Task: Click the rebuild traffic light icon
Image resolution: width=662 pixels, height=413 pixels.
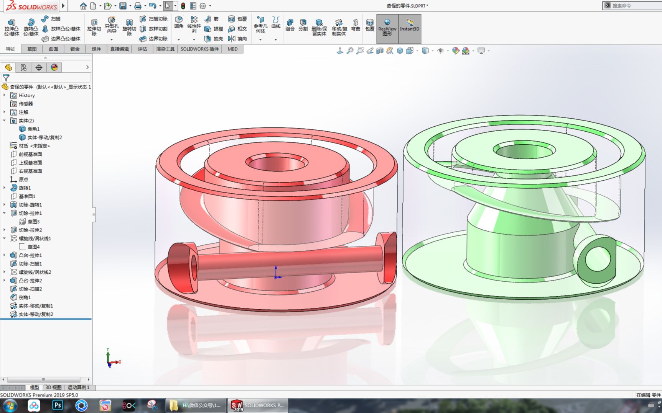Action: [x=183, y=6]
